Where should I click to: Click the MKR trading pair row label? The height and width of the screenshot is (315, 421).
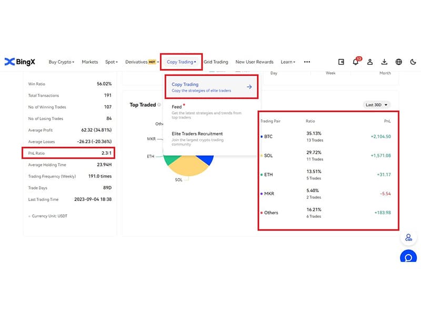269,194
